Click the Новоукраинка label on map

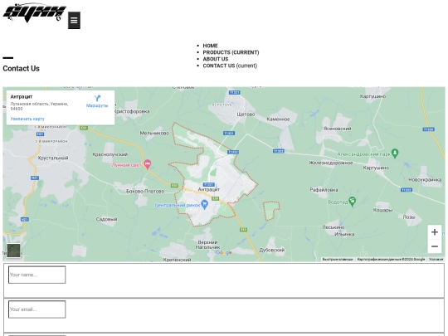pyautogui.click(x=425, y=180)
